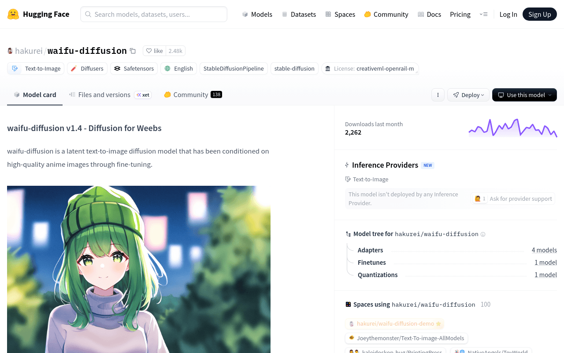Open Joeythemonster/Text-To-image-AllModels space

(x=406, y=338)
